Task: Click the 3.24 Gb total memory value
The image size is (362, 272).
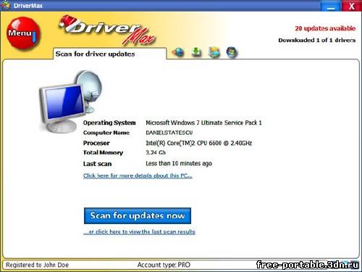Action: click(x=156, y=152)
